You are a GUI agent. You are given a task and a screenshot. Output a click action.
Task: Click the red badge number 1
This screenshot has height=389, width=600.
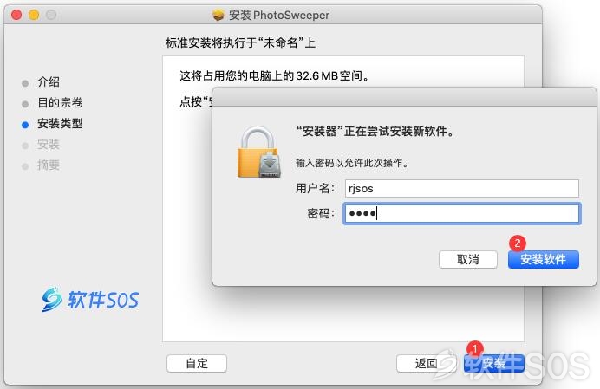click(475, 348)
